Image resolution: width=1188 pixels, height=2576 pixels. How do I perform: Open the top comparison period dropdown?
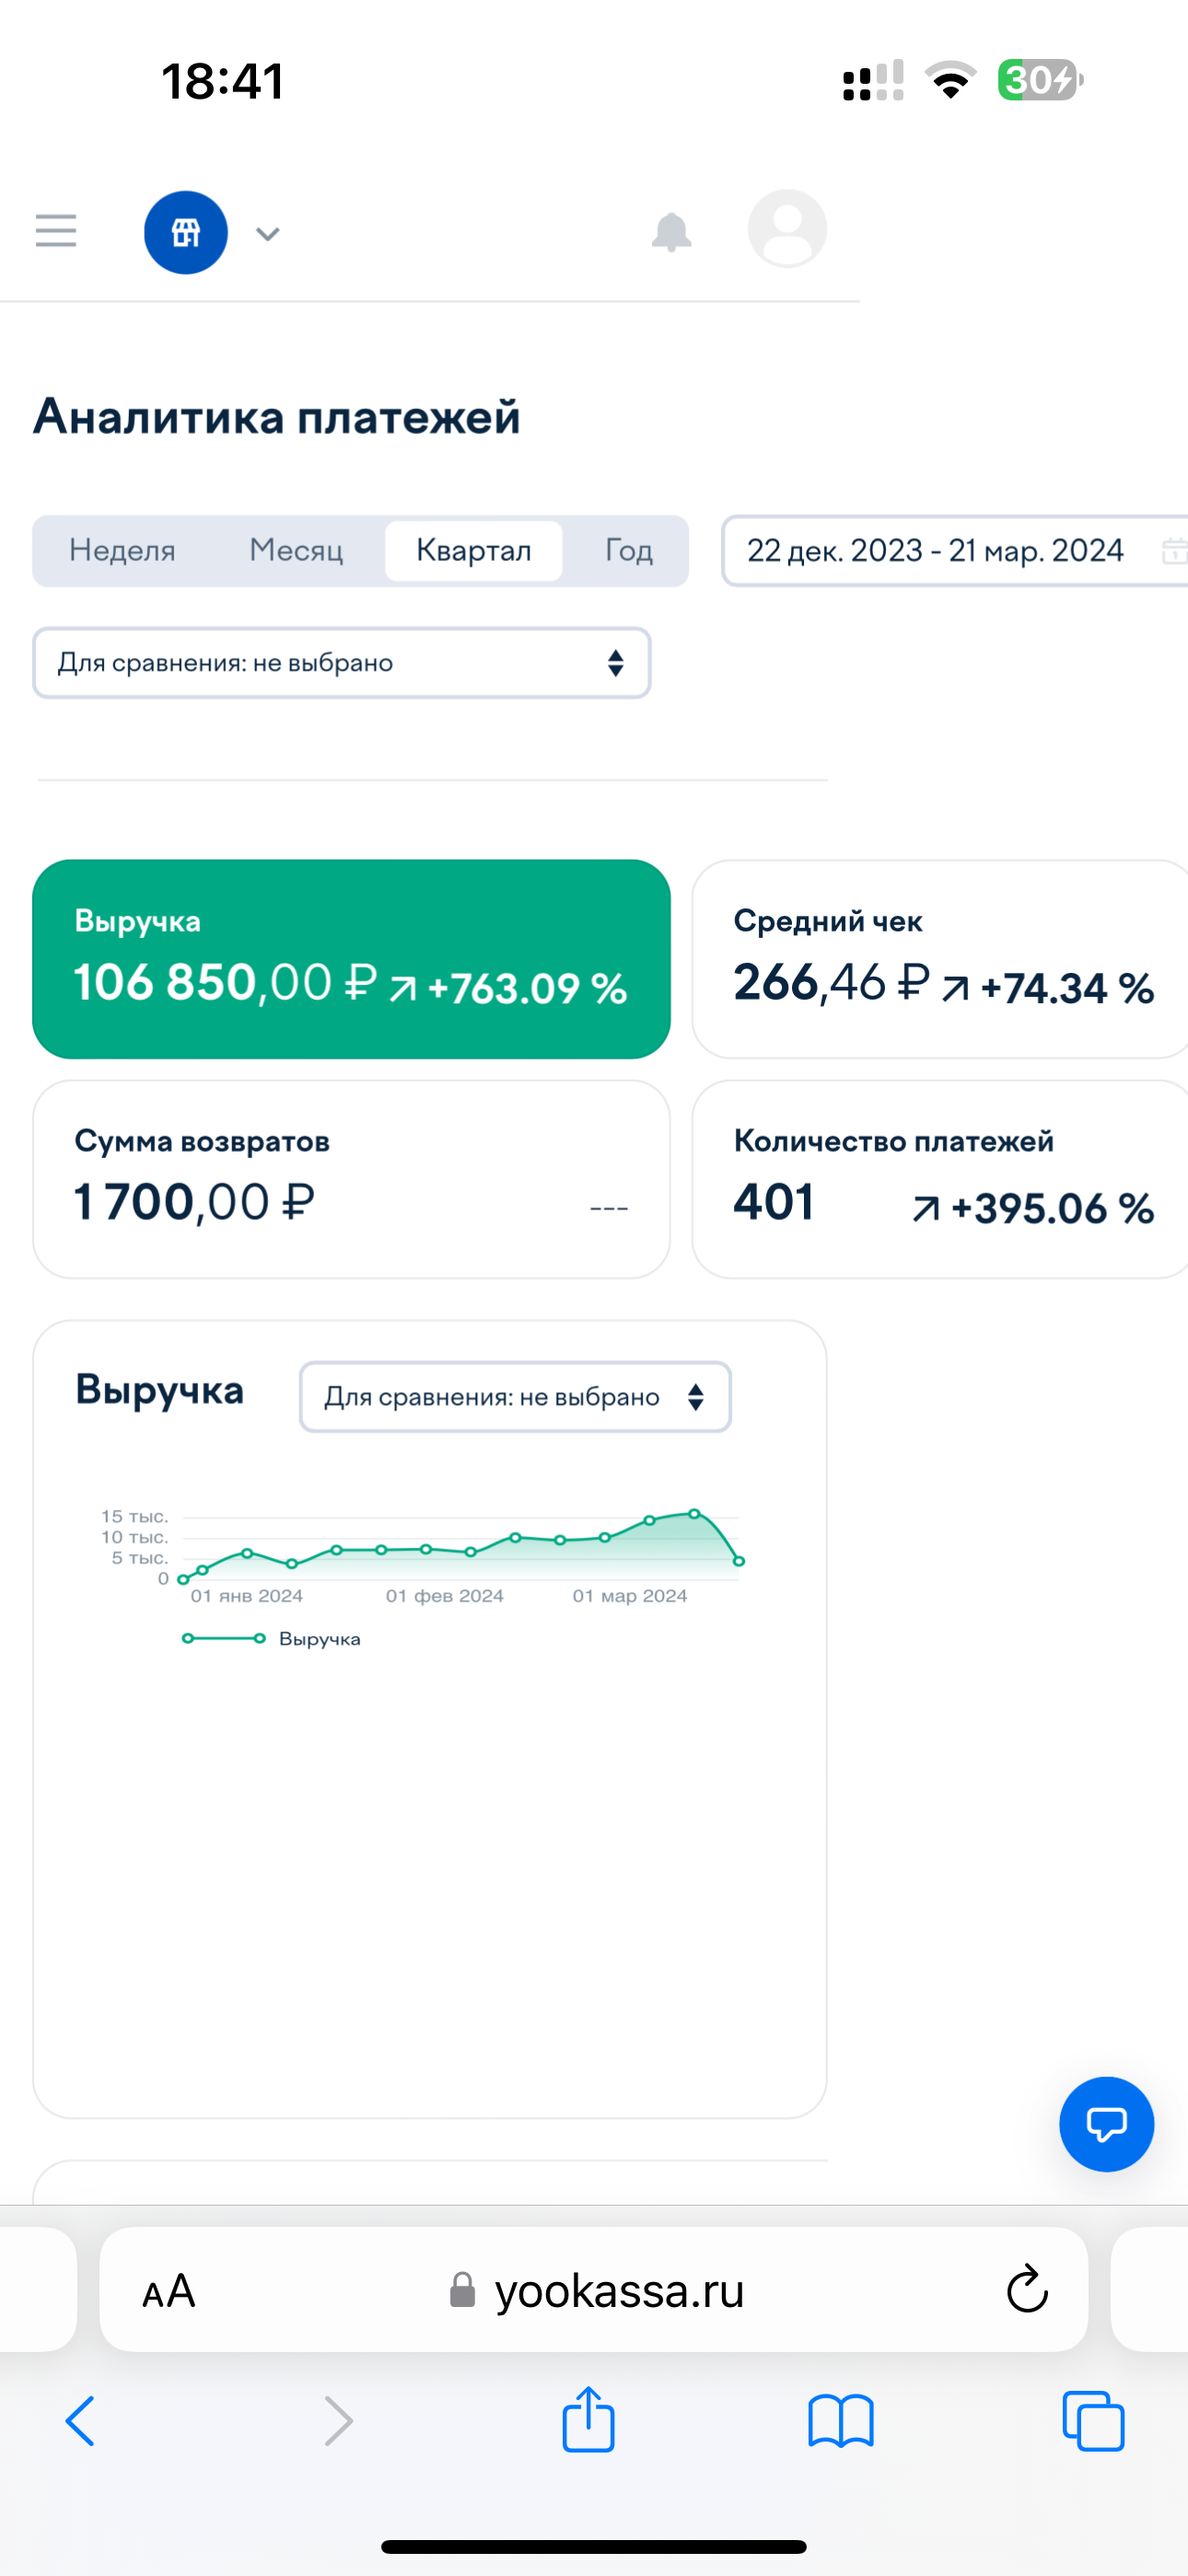pyautogui.click(x=341, y=663)
